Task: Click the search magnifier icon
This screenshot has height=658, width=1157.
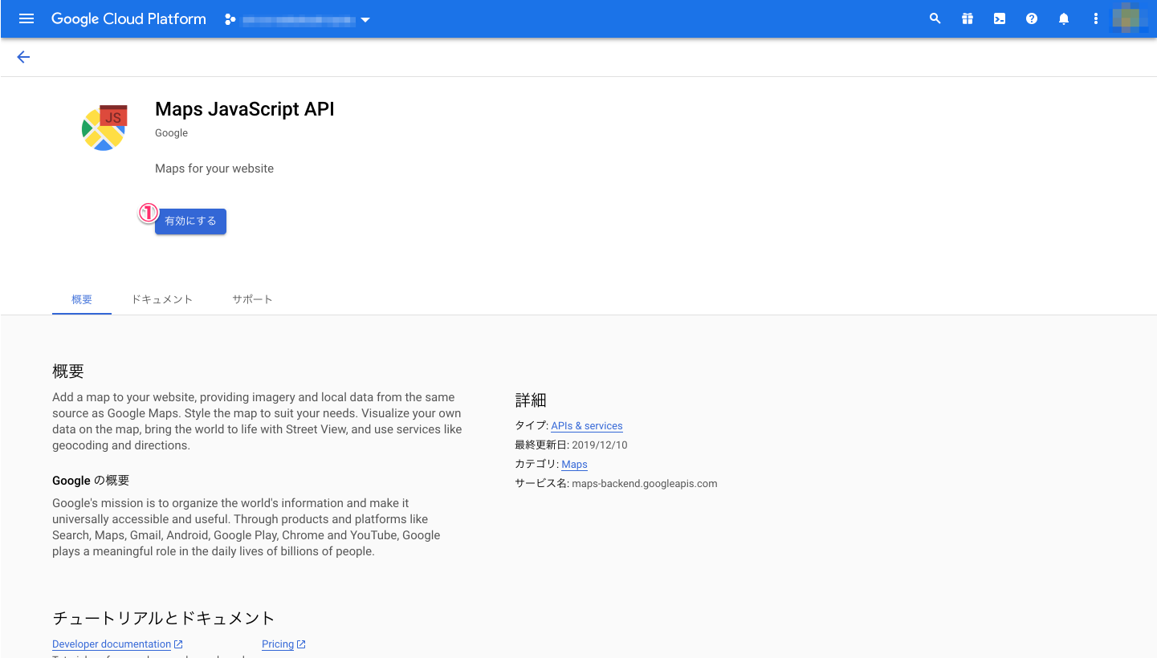Action: pyautogui.click(x=935, y=18)
